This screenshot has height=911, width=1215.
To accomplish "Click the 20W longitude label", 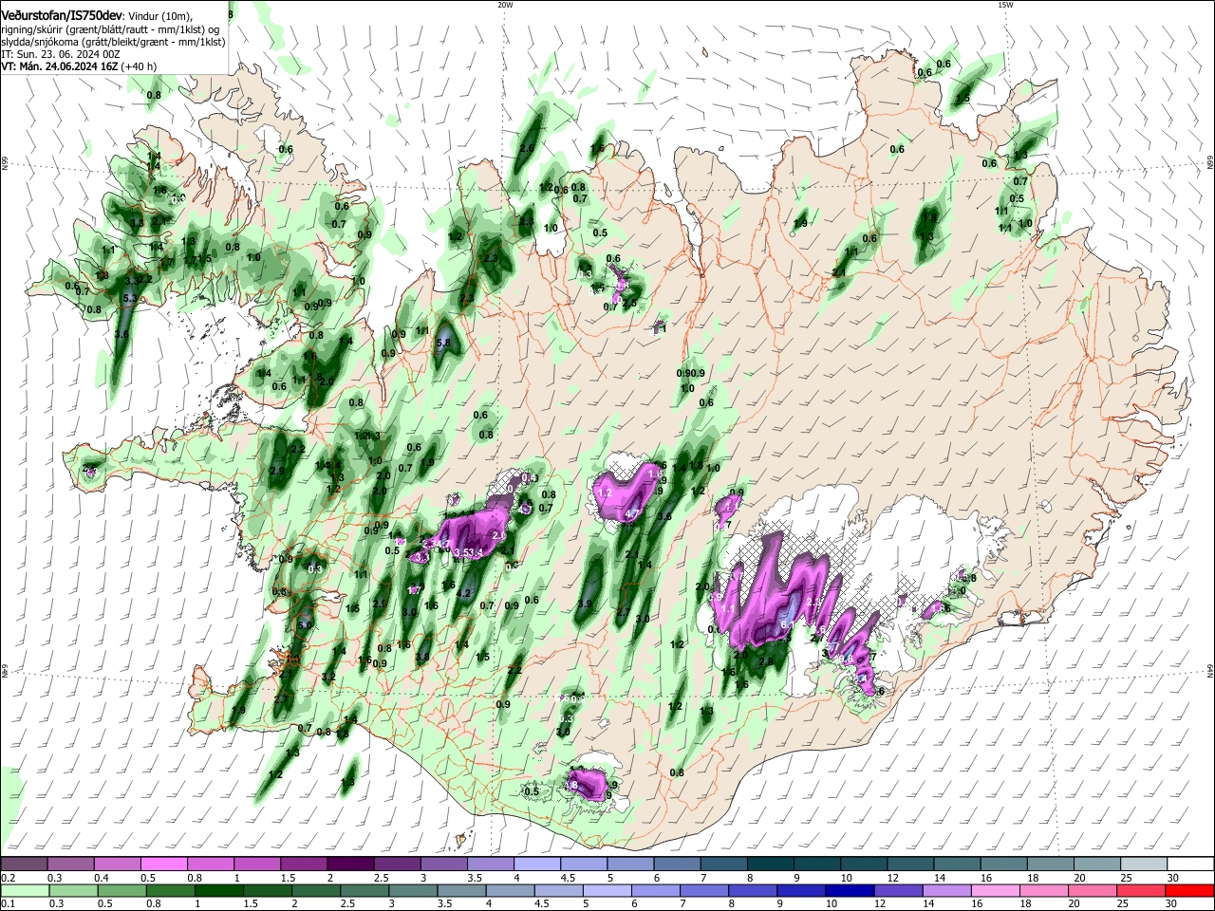I will 505,5.
